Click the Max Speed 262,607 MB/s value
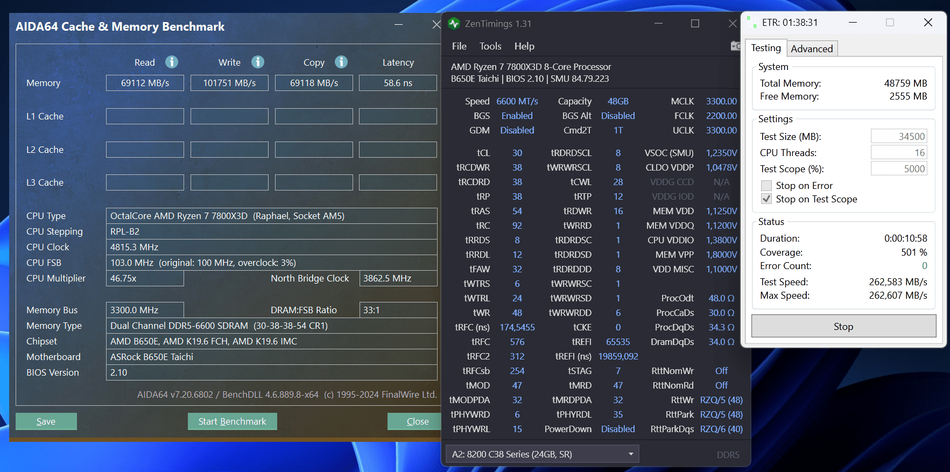Image resolution: width=950 pixels, height=472 pixels. 898,295
